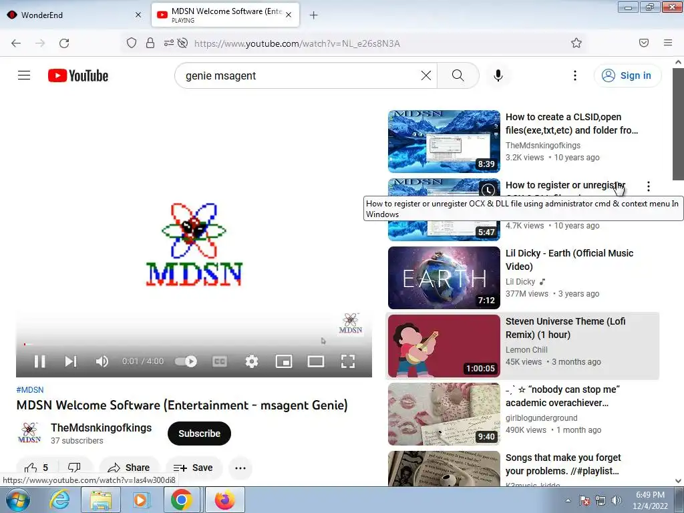
Task: View site security padlock info
Action: pos(150,43)
